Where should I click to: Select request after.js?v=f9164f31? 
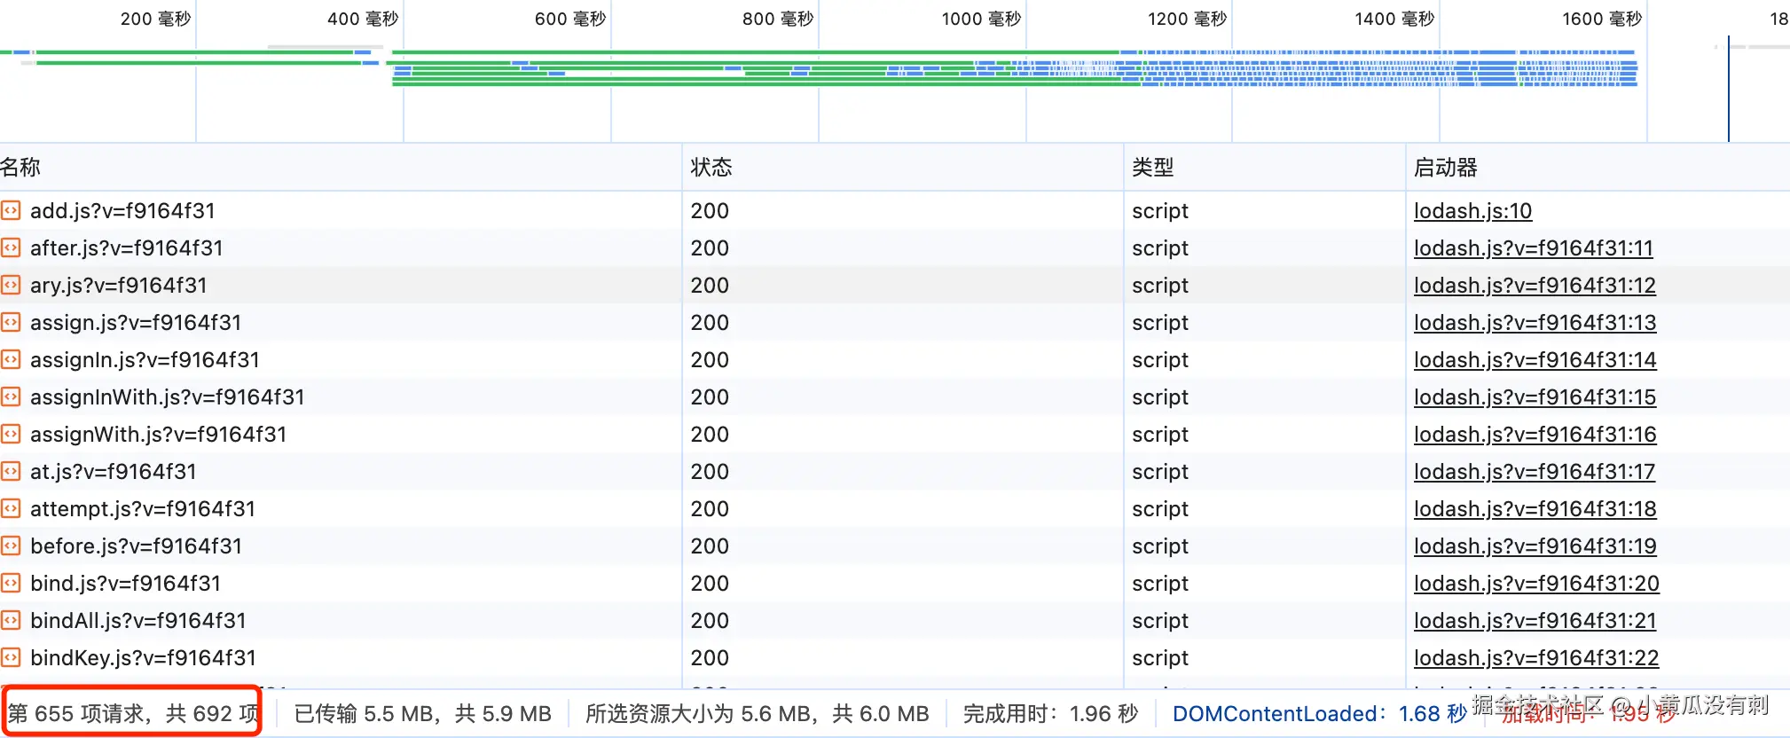point(126,248)
